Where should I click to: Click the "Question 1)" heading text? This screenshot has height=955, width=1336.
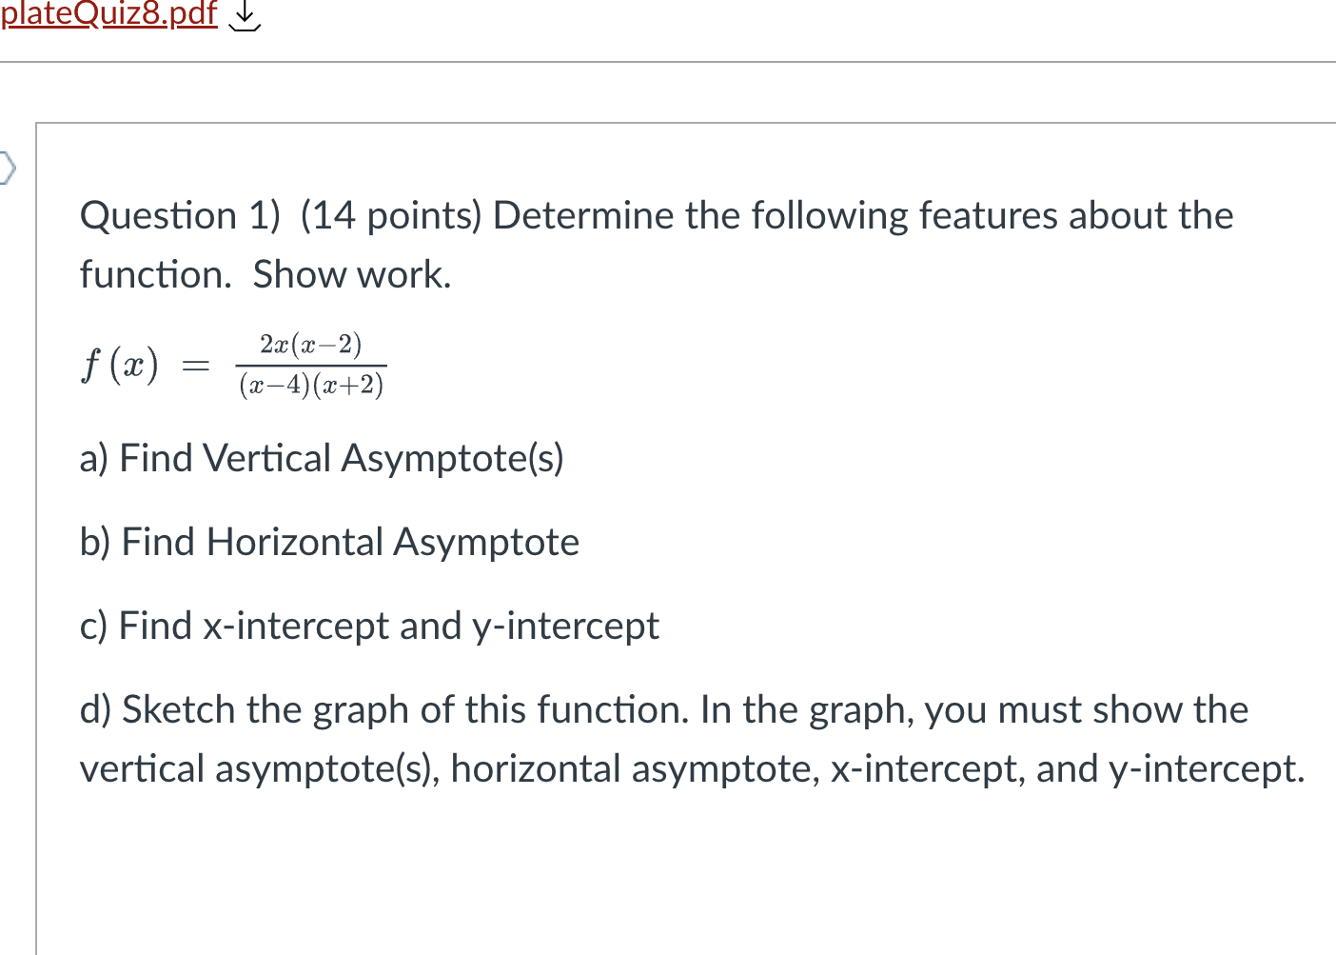(181, 216)
